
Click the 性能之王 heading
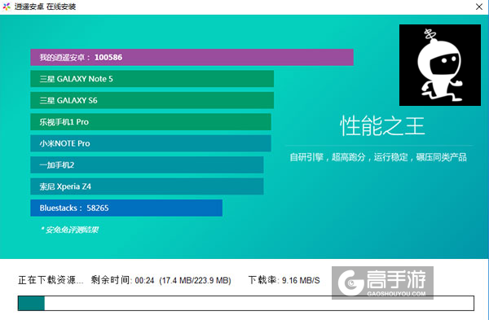[382, 126]
